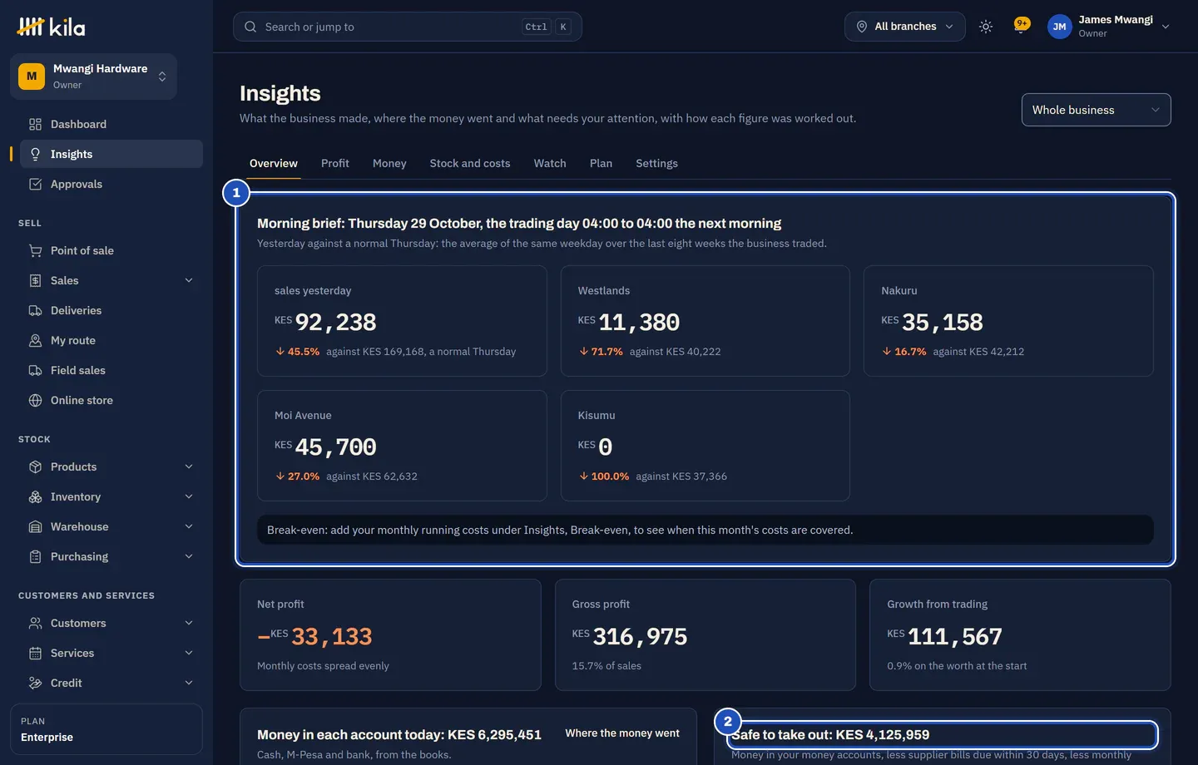
Task: Click the Deliveries truck icon
Action: [x=35, y=311]
